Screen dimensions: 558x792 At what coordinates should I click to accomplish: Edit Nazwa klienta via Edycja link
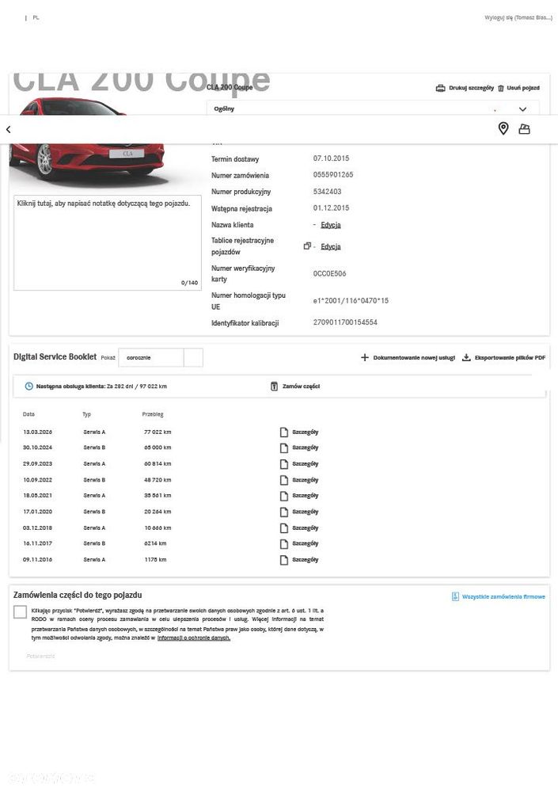pyautogui.click(x=331, y=225)
